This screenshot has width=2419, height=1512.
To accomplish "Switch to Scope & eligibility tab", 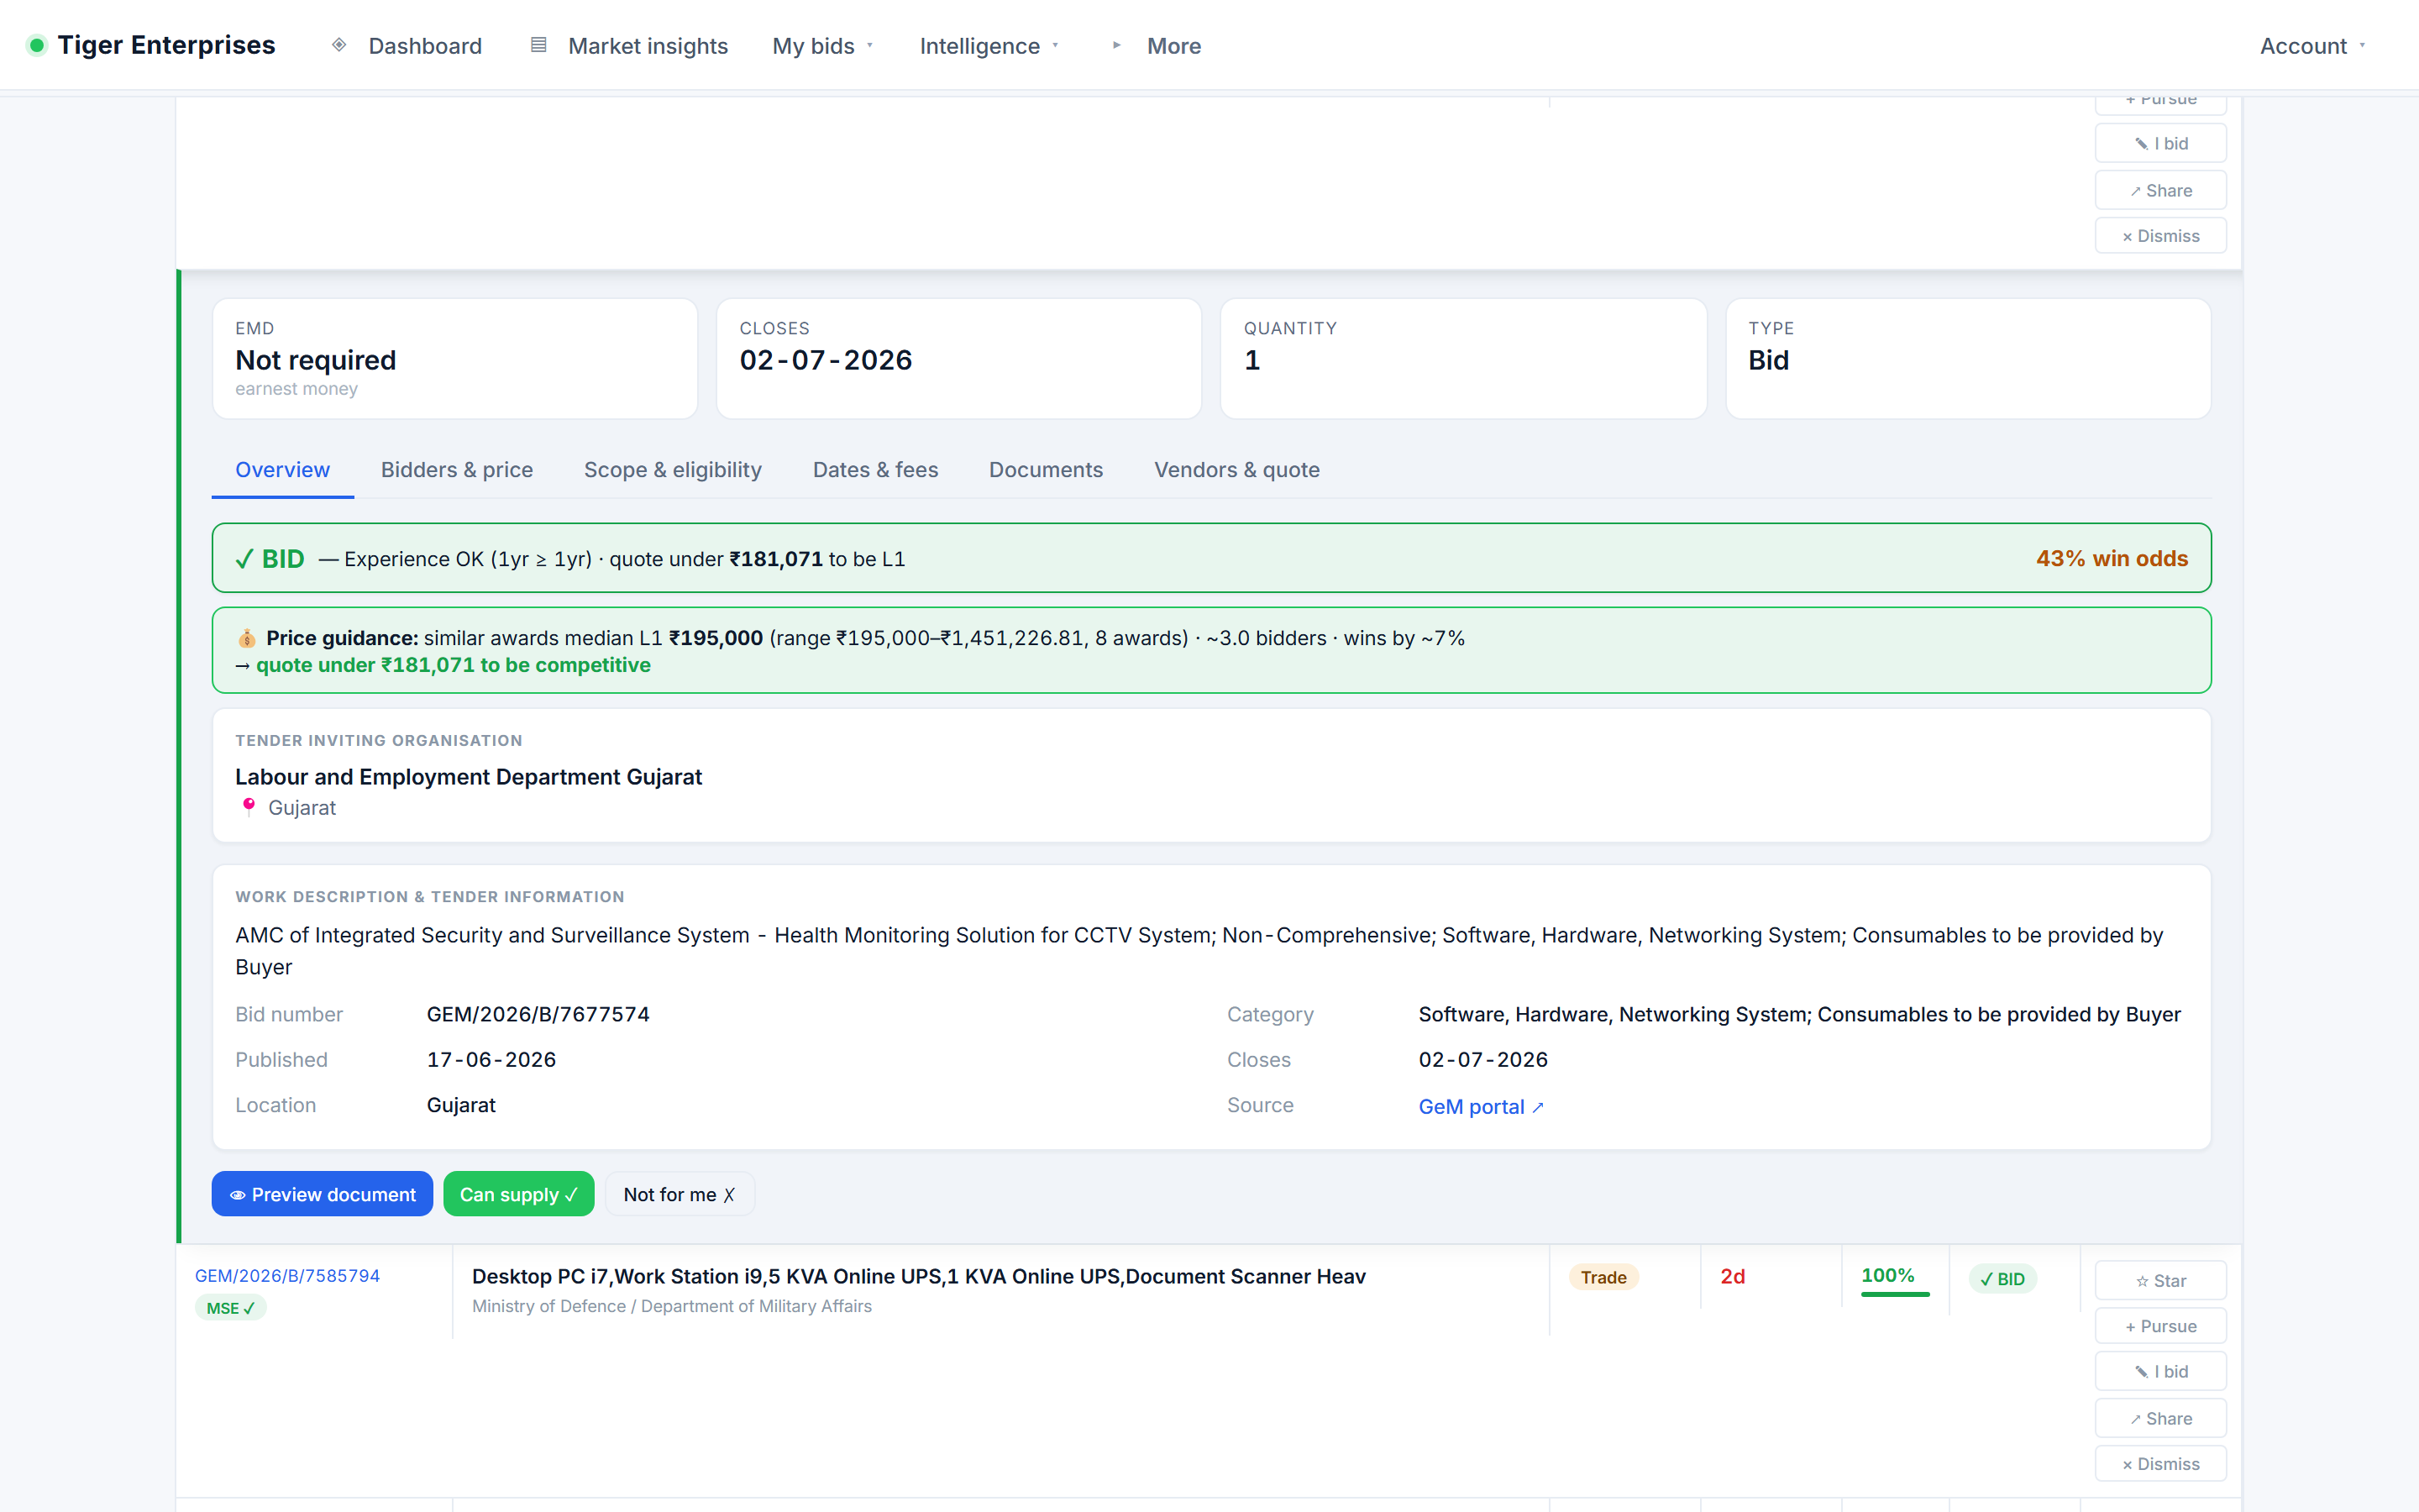I will (673, 470).
